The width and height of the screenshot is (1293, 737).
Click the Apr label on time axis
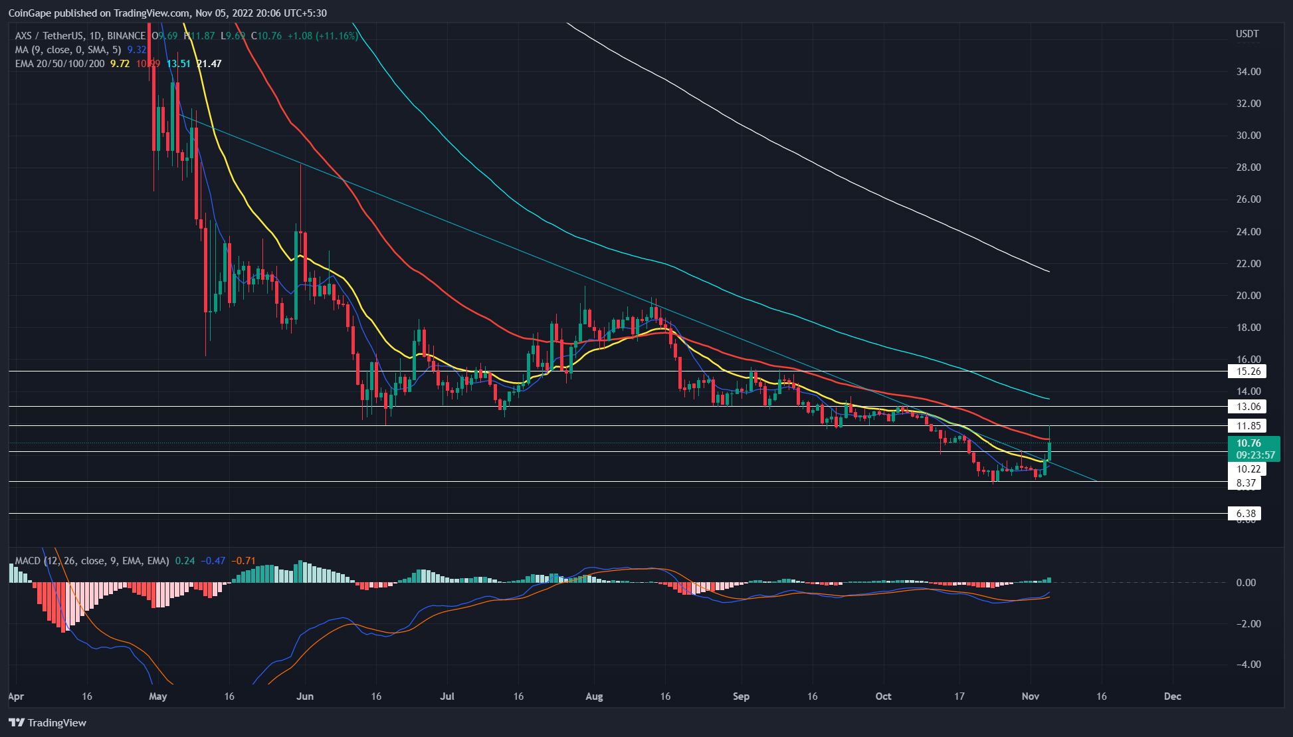(16, 696)
